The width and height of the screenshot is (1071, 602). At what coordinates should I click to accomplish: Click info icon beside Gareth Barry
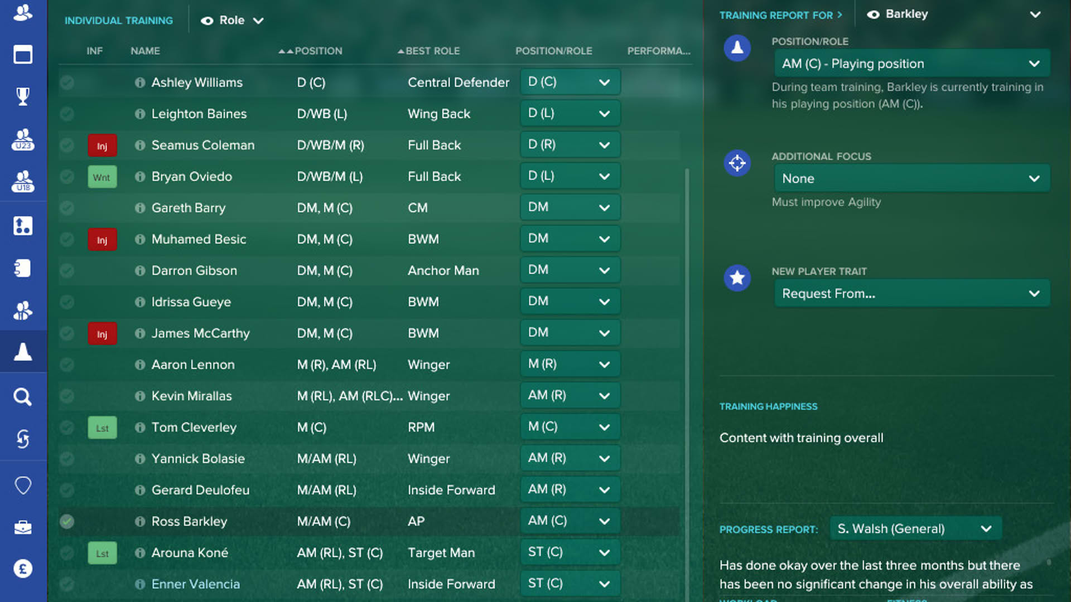pos(140,208)
